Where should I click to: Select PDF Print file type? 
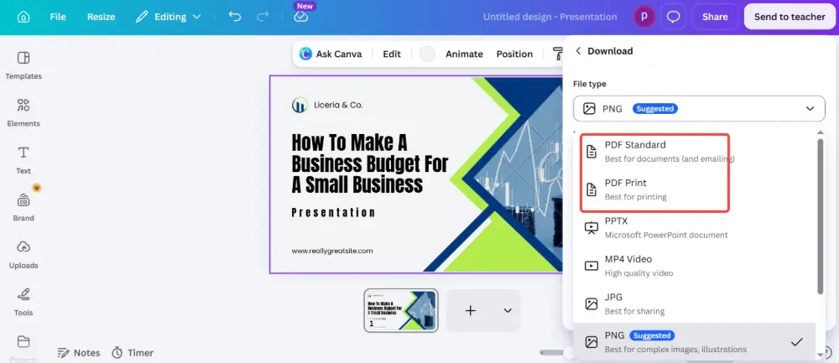[694, 189]
